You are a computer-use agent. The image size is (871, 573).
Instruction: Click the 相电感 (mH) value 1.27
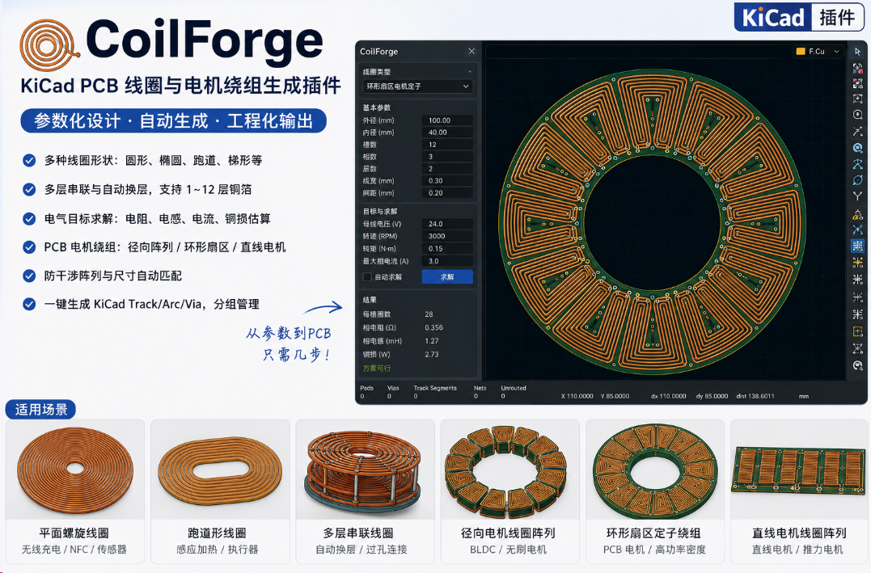point(432,341)
